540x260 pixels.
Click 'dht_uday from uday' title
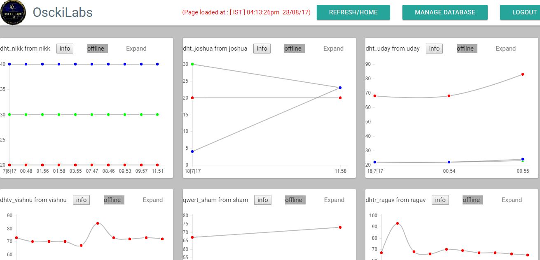pyautogui.click(x=393, y=49)
